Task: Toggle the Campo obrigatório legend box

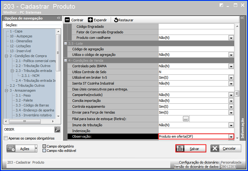Action: [44, 146]
